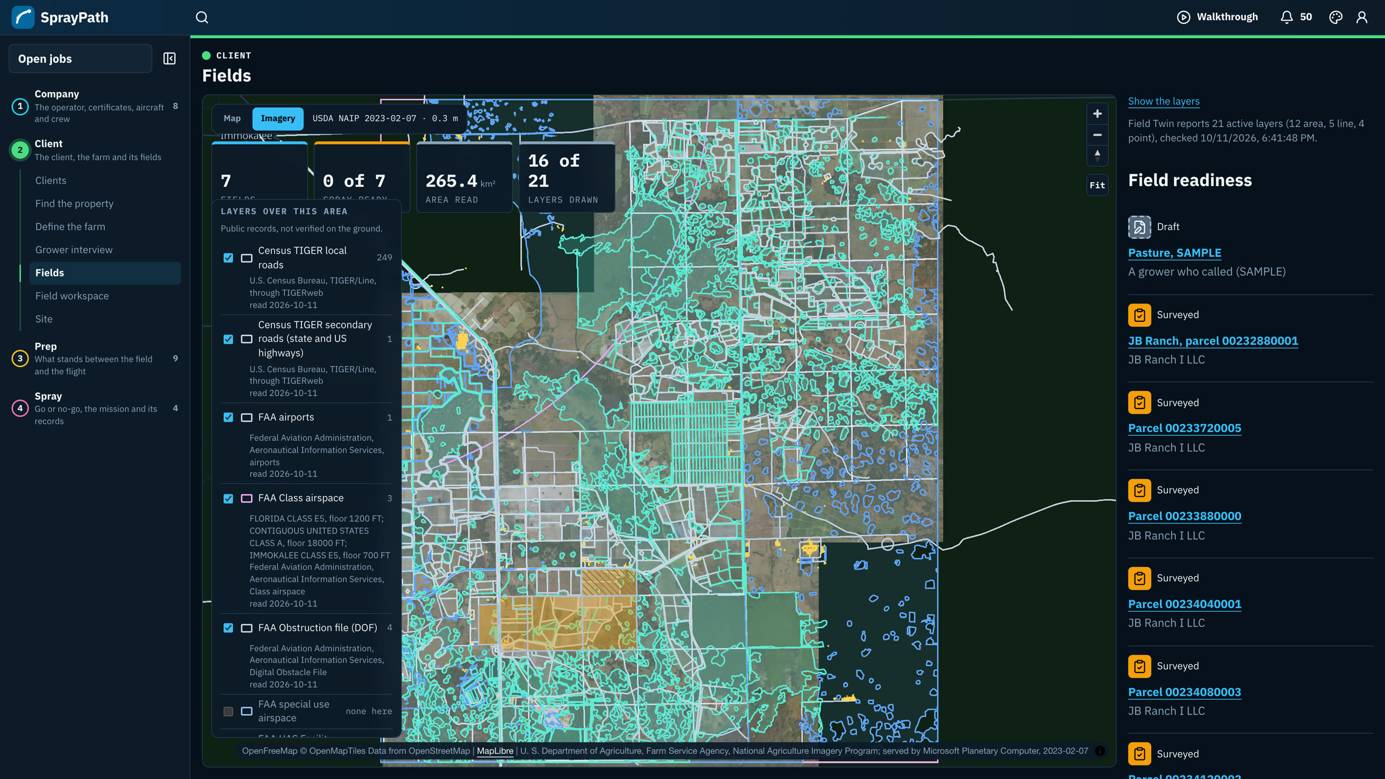
Task: Open the MapLibre attribution link
Action: 495,751
